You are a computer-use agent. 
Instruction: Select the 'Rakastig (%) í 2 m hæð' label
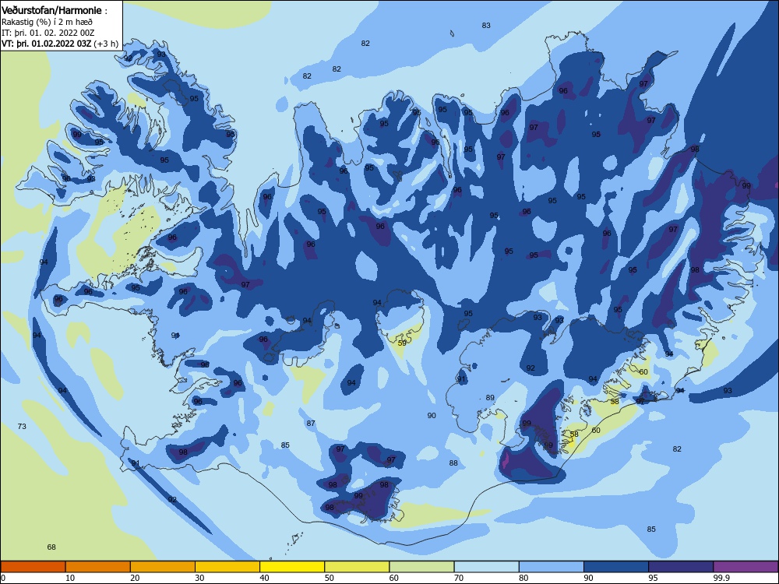point(47,22)
